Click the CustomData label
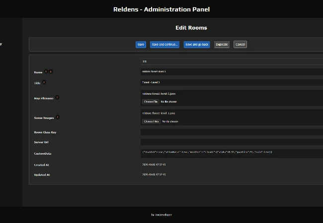Screen dimensions: 323x223 tap(43, 154)
